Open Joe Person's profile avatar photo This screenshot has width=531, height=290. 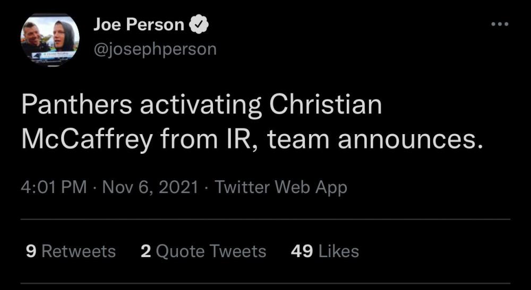tap(50, 40)
